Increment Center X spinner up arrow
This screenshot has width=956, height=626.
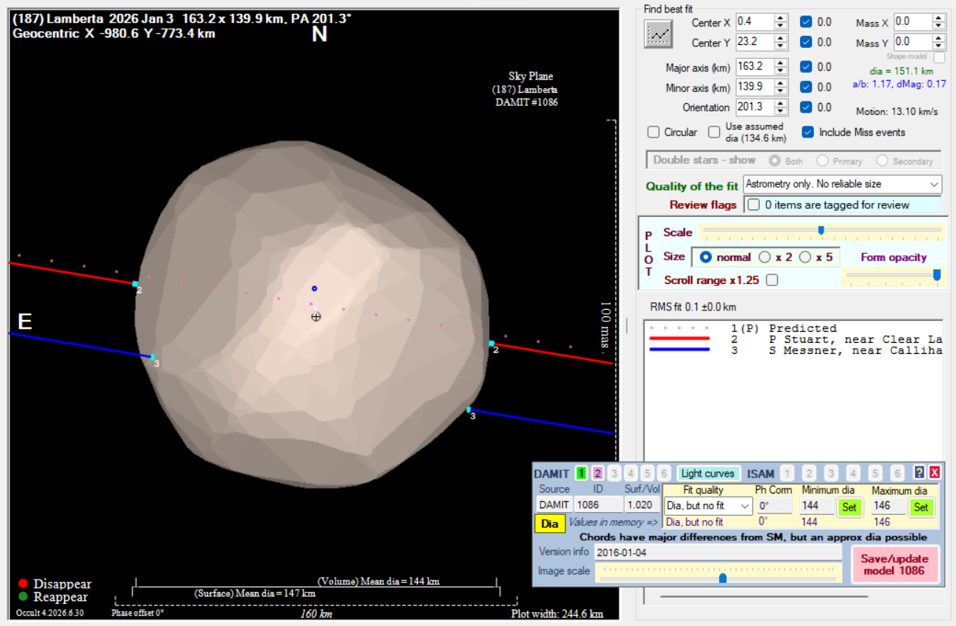point(781,18)
